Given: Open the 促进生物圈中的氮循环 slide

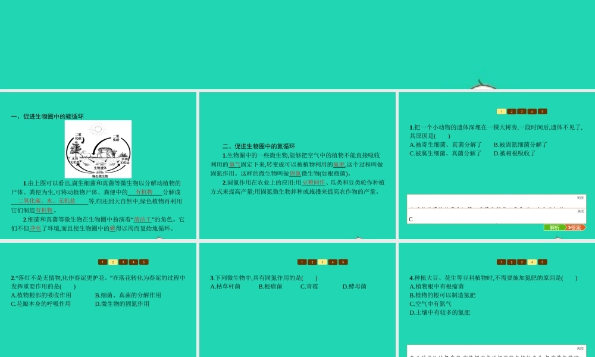Looking at the screenshot, I should tap(297, 165).
